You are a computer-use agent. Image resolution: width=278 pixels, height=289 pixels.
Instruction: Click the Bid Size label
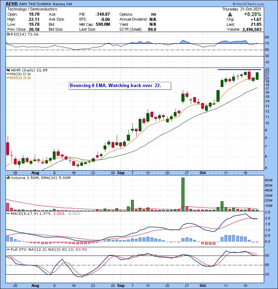56,30
